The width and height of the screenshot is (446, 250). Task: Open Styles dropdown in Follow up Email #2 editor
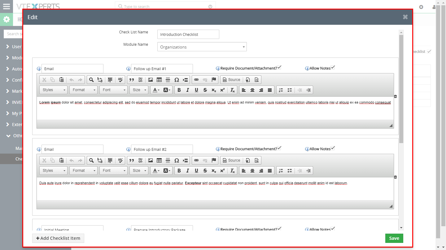[54, 171]
